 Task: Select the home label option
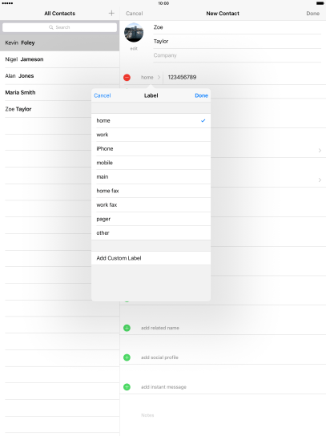[x=151, y=121]
